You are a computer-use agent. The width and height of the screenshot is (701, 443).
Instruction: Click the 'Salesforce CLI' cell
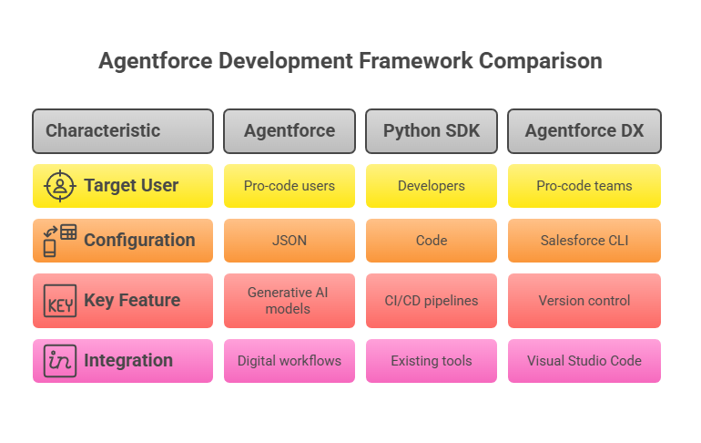[x=584, y=241]
